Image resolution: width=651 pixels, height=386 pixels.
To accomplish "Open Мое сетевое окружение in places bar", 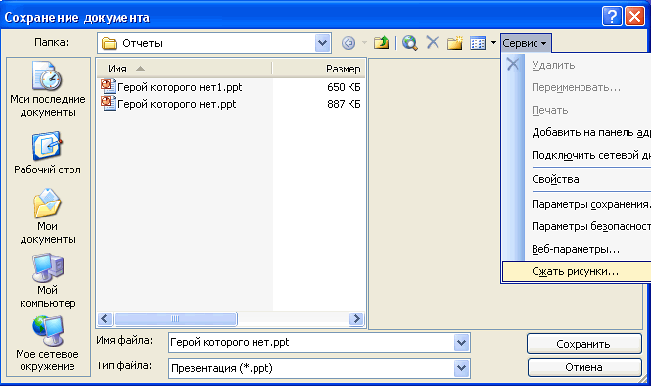I will 47,344.
